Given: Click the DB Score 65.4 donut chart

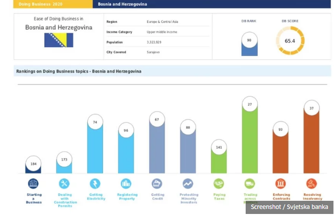Looking at the screenshot, I should (x=290, y=41).
